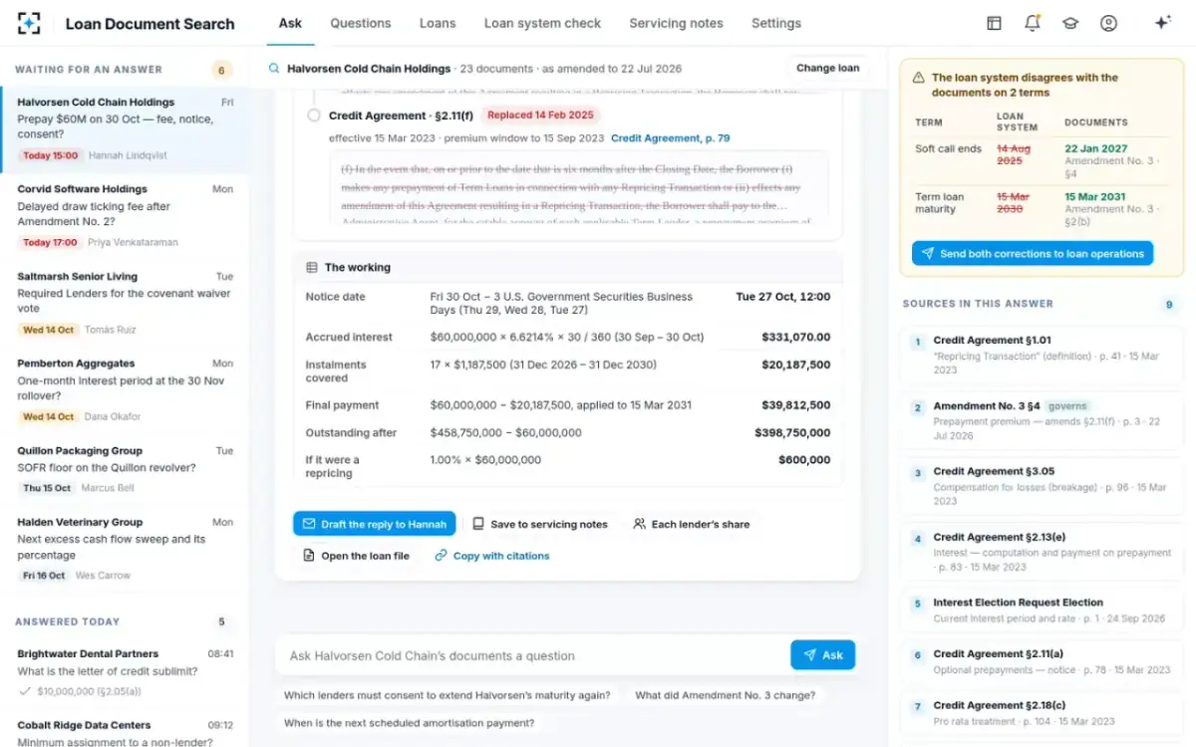Click Copy with citations link
Screen dimensions: 1196x747
[x=492, y=556]
